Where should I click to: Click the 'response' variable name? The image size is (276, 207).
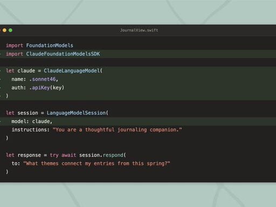(29, 155)
